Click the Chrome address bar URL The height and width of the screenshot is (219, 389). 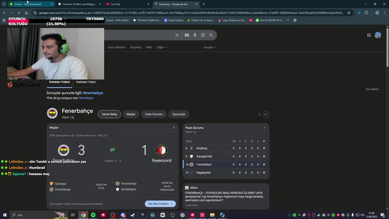point(191,13)
